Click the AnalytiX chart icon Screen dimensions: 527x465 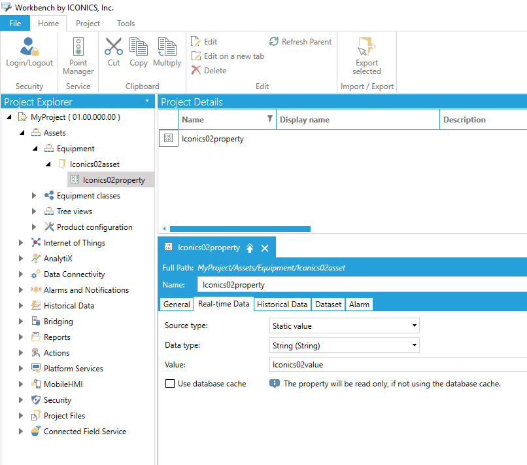coord(36,259)
